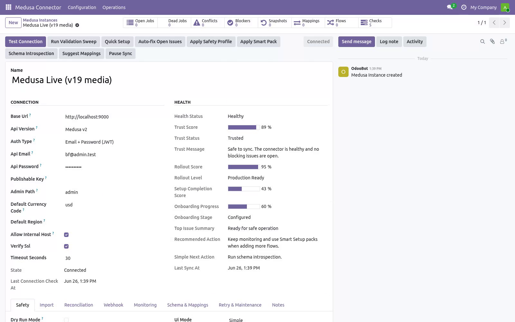Show help tooltip for Api Password
This screenshot has height=322, width=515.
(x=41, y=165)
